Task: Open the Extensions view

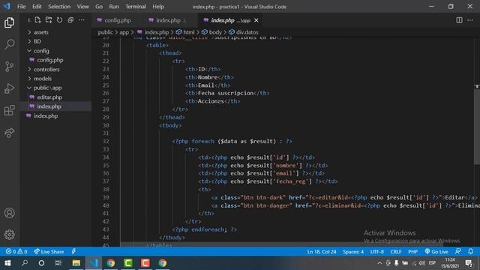Action: click(x=9, y=110)
